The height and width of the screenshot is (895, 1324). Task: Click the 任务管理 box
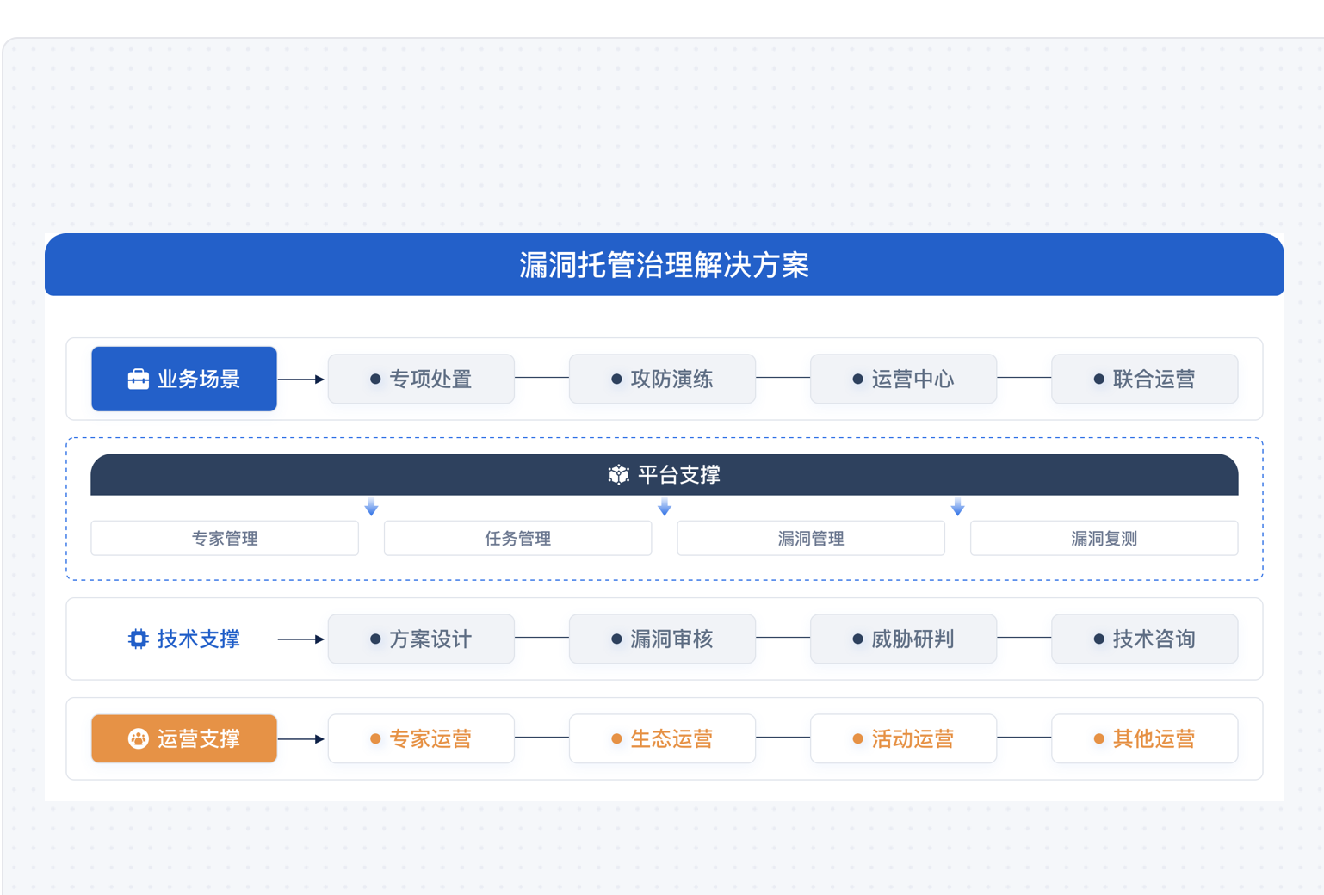coord(517,539)
